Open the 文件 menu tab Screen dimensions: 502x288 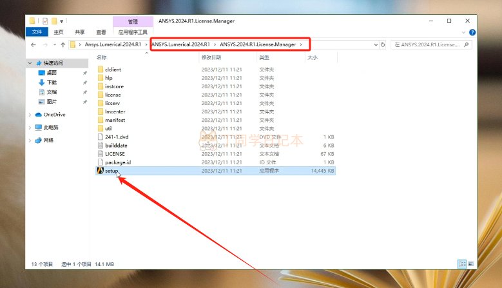click(x=37, y=32)
